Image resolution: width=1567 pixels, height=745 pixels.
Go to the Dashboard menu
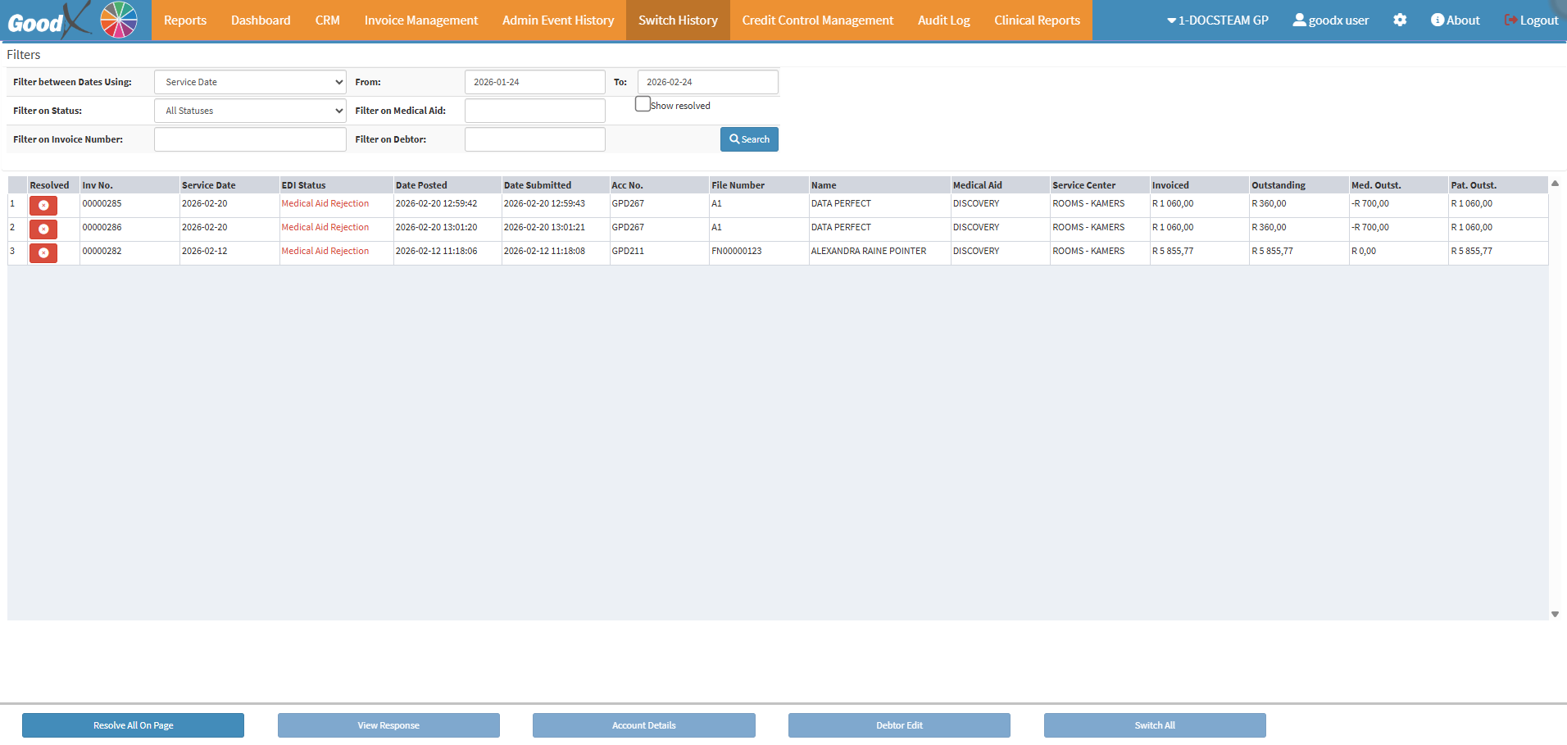point(261,20)
